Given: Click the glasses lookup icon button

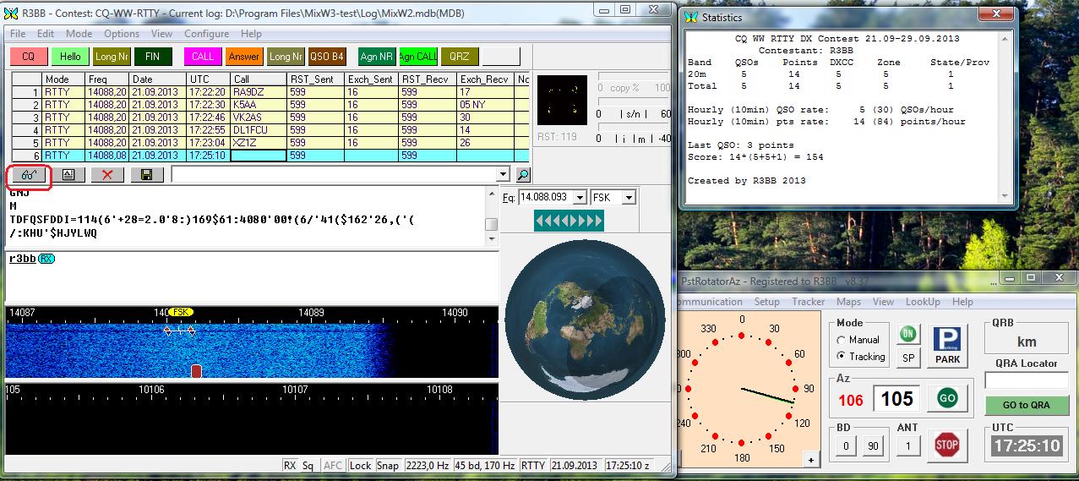Looking at the screenshot, I should click(29, 175).
